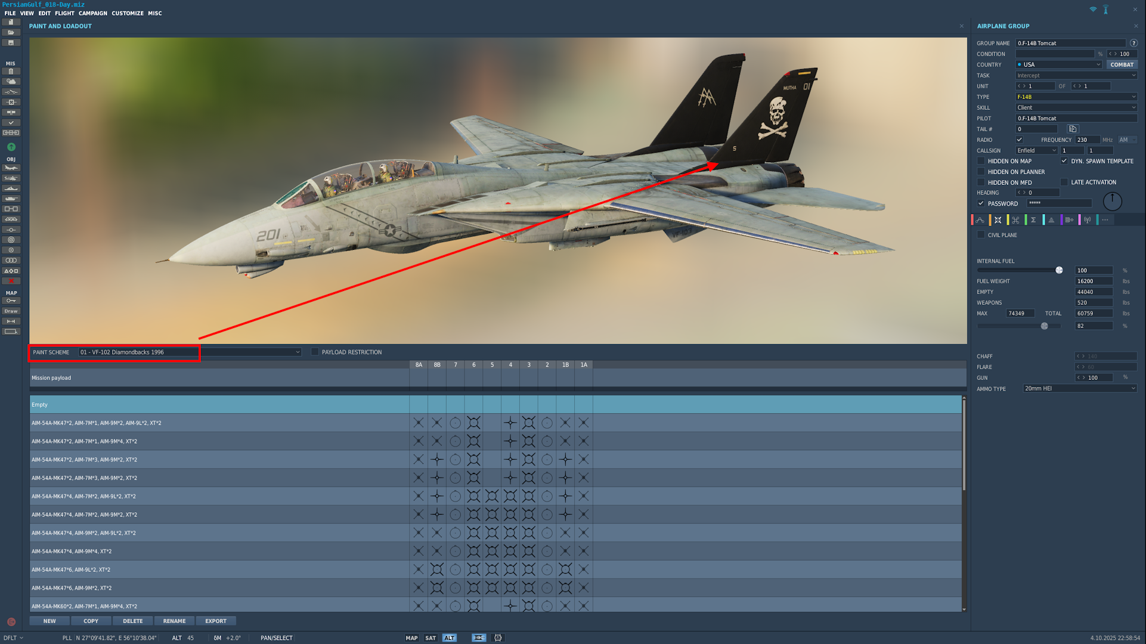Toggle the Late Activation checkbox

click(x=1064, y=182)
